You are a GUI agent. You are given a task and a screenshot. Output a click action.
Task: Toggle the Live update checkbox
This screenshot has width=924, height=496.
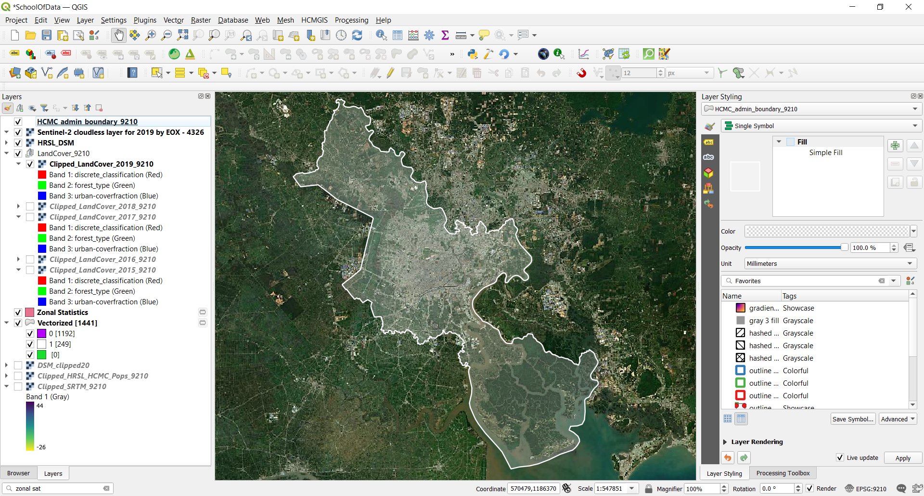840,457
